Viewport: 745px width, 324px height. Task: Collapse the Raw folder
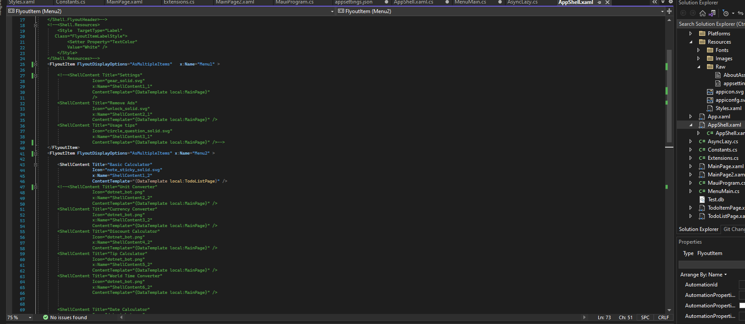click(x=698, y=67)
